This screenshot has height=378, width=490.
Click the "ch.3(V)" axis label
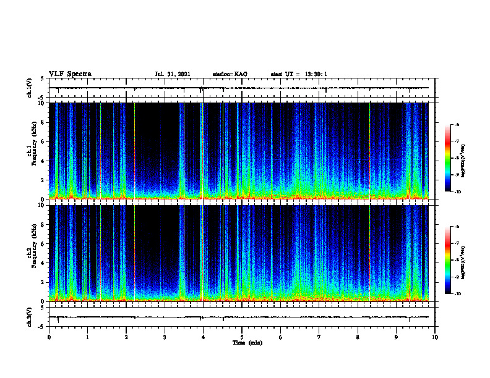(x=29, y=317)
